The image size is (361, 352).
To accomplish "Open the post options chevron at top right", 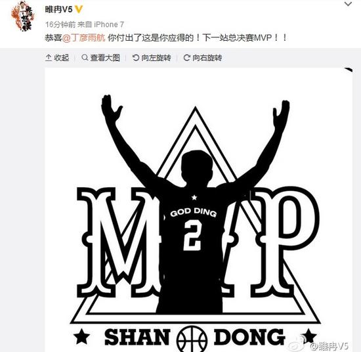I will 348,4.
